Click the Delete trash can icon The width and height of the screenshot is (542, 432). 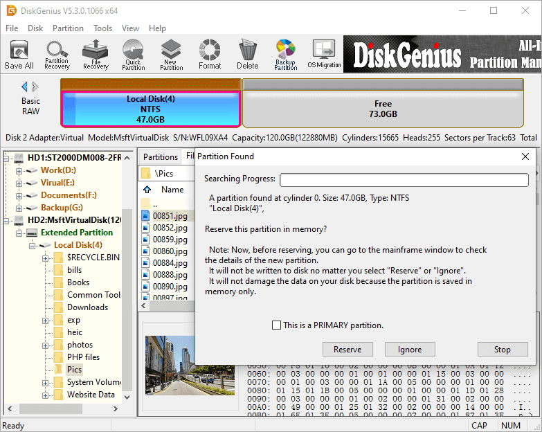247,54
